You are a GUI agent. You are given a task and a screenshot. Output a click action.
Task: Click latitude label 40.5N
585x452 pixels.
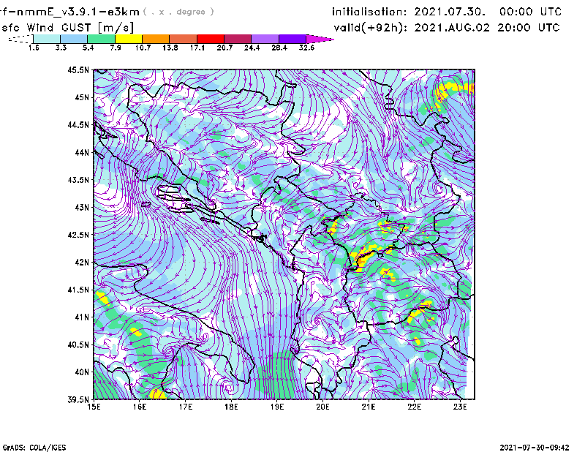78,344
